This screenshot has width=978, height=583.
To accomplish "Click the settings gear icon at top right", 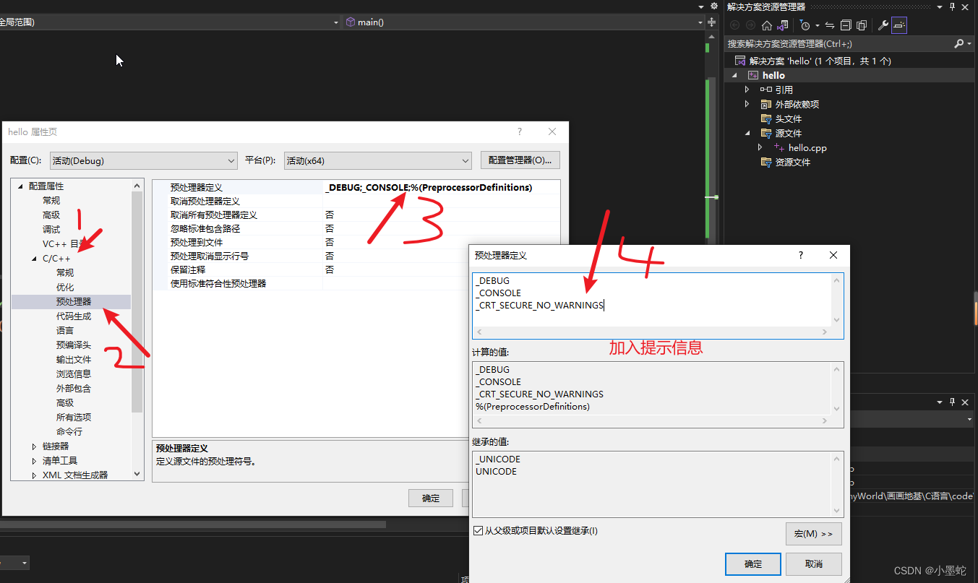I will [713, 5].
